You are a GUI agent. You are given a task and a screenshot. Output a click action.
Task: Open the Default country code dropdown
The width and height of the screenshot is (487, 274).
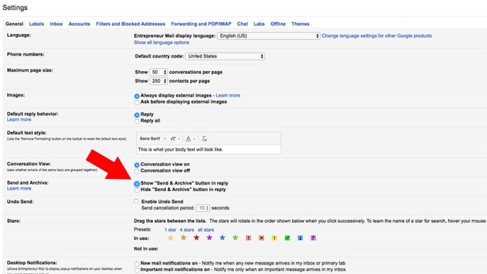pyautogui.click(x=225, y=56)
